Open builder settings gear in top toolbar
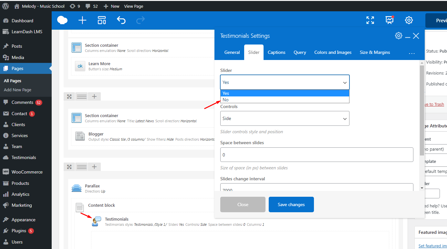Viewport: 447px width, 249px height. click(x=409, y=20)
